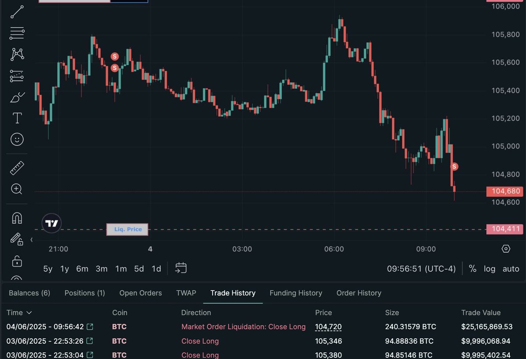
Task: Enable Magnet snapping mode
Action: (x=17, y=217)
